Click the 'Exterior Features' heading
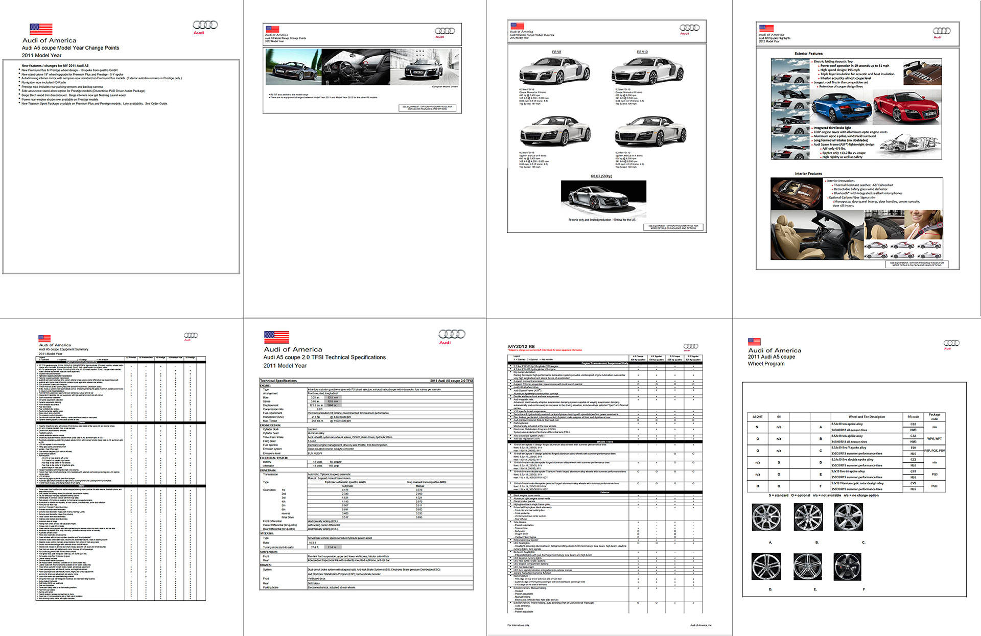Image resolution: width=981 pixels, height=636 pixels. coord(808,54)
